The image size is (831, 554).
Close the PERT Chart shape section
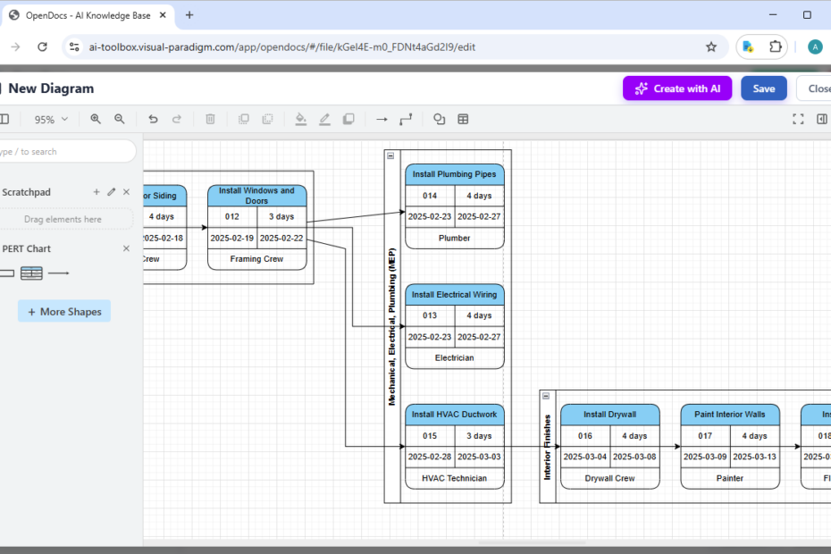point(126,248)
